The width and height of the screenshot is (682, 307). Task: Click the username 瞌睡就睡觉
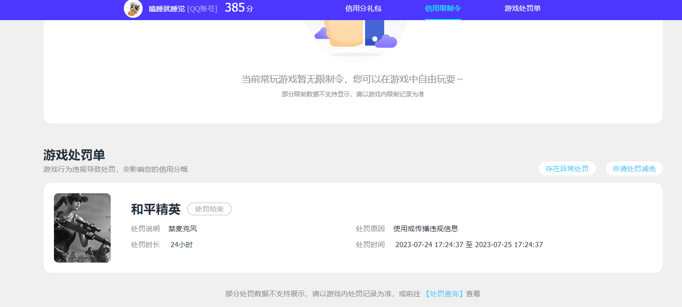pos(167,9)
